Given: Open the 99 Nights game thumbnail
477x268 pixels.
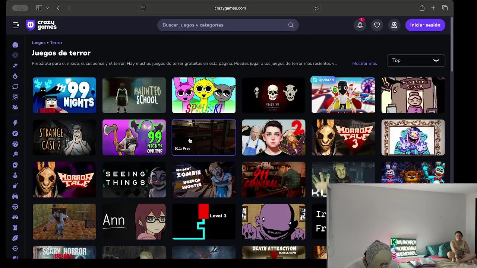Looking at the screenshot, I should coord(64,95).
